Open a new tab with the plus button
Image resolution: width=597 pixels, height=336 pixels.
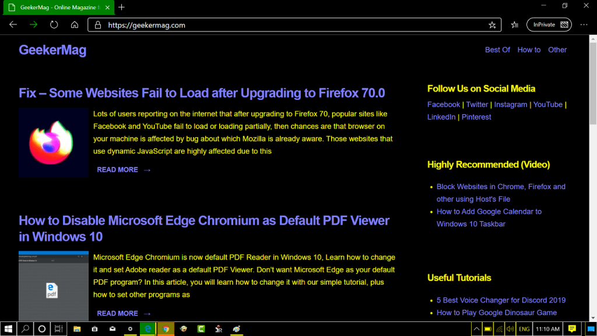coord(121,7)
